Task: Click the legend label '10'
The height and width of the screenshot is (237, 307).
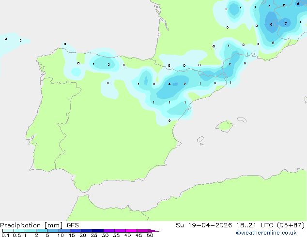Action: (61, 235)
